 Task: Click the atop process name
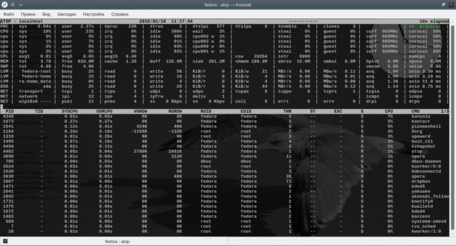417,151
